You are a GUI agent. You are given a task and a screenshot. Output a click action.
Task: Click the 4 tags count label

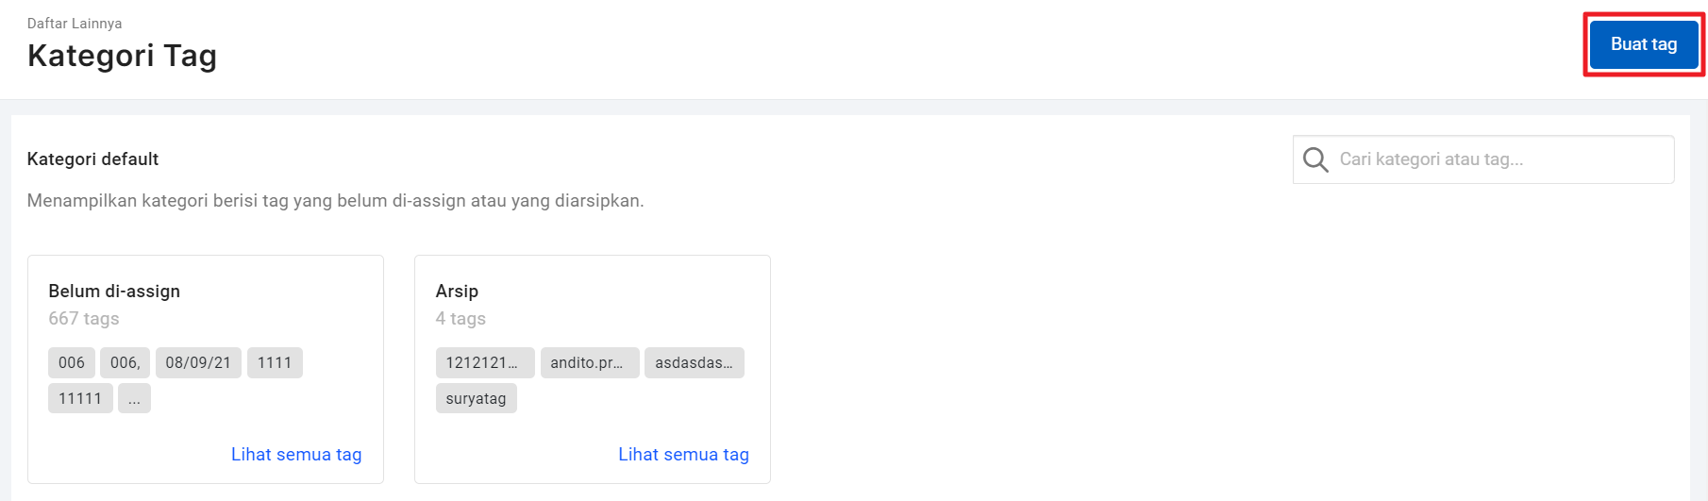coord(460,319)
